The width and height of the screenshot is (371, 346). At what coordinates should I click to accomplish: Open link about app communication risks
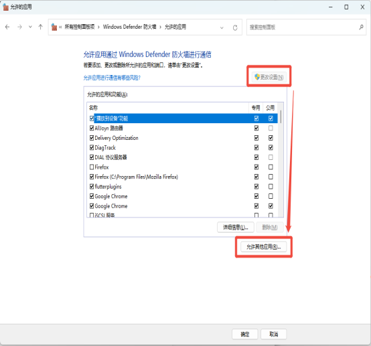tap(112, 78)
